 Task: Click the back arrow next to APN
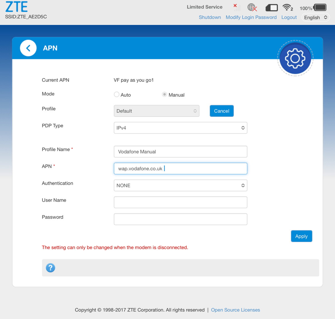point(28,48)
